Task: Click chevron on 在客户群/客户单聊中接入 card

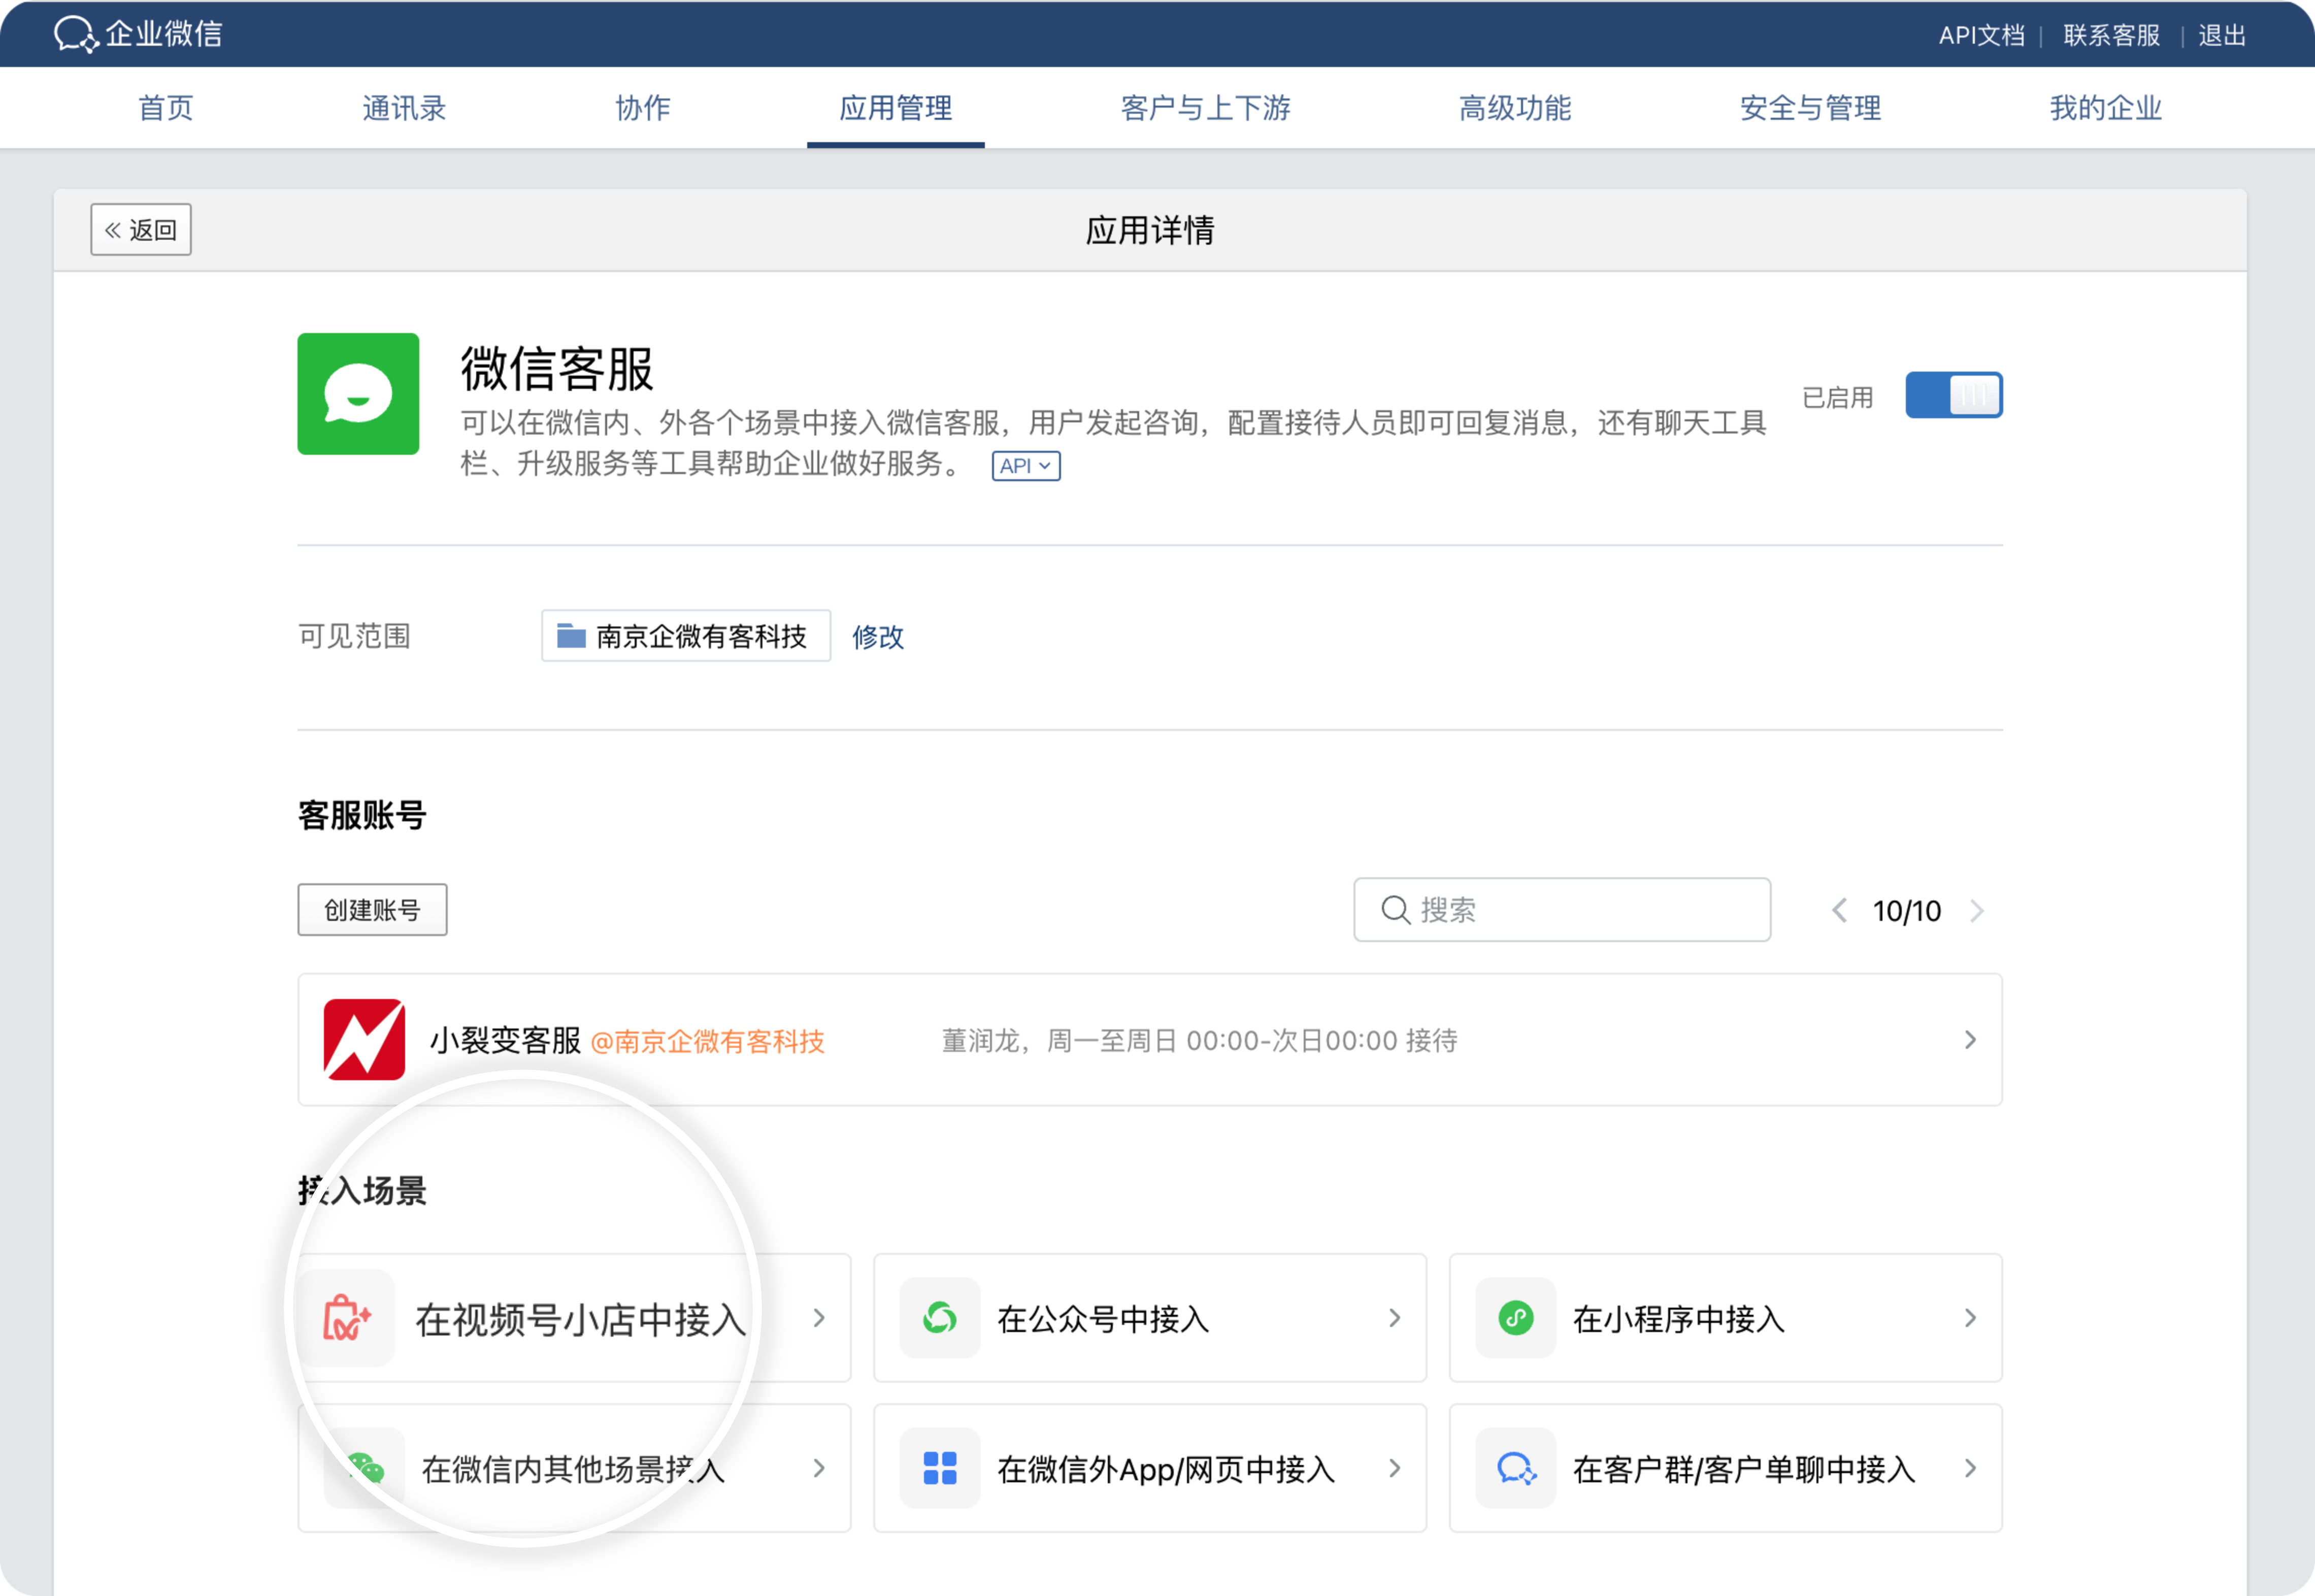Action: coord(1970,1468)
